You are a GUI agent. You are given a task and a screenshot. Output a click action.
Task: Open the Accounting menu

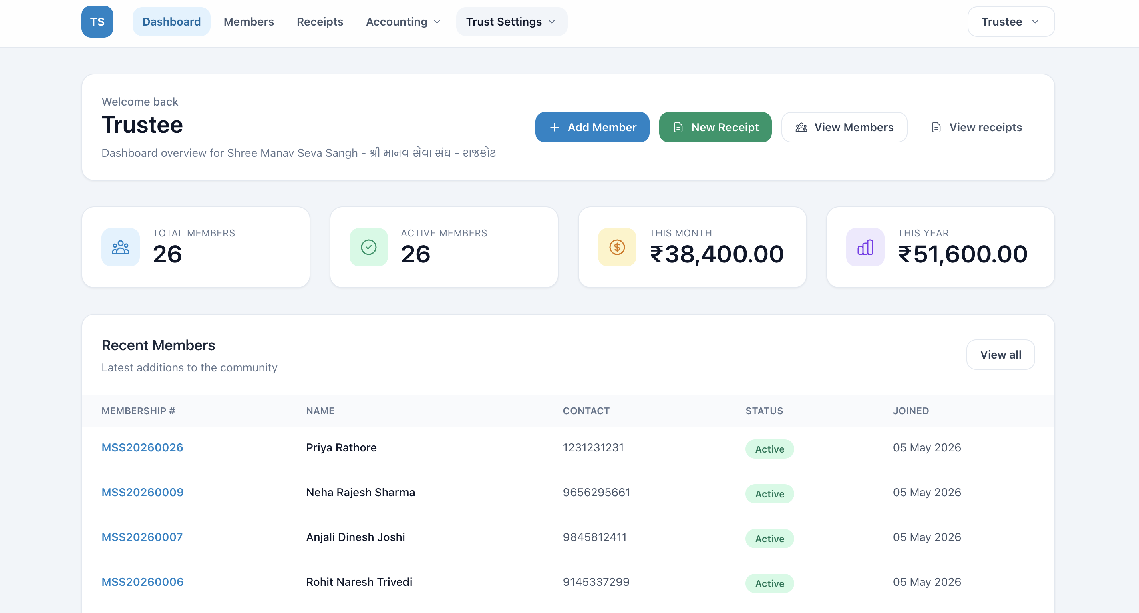[403, 22]
